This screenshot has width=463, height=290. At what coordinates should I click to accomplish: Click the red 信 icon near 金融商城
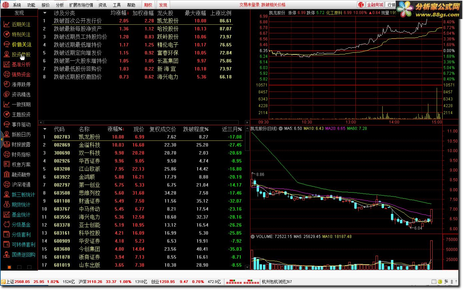pos(361,5)
